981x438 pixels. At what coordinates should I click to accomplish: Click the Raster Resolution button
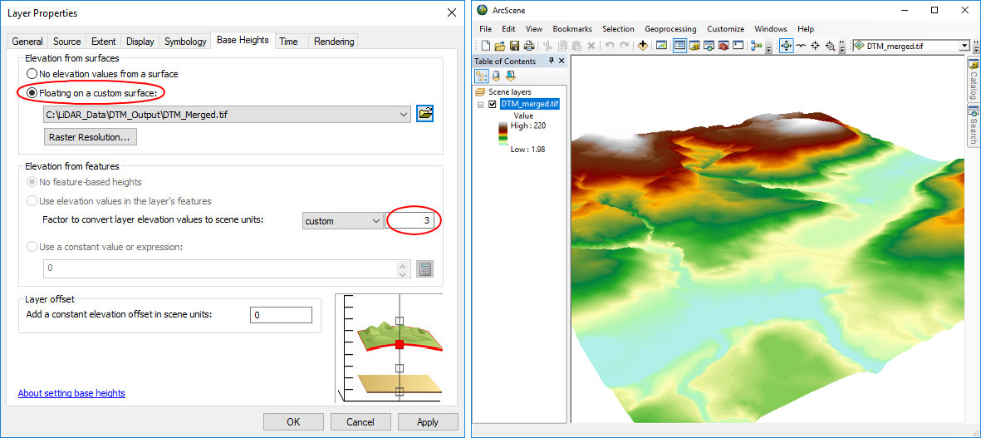coord(90,138)
